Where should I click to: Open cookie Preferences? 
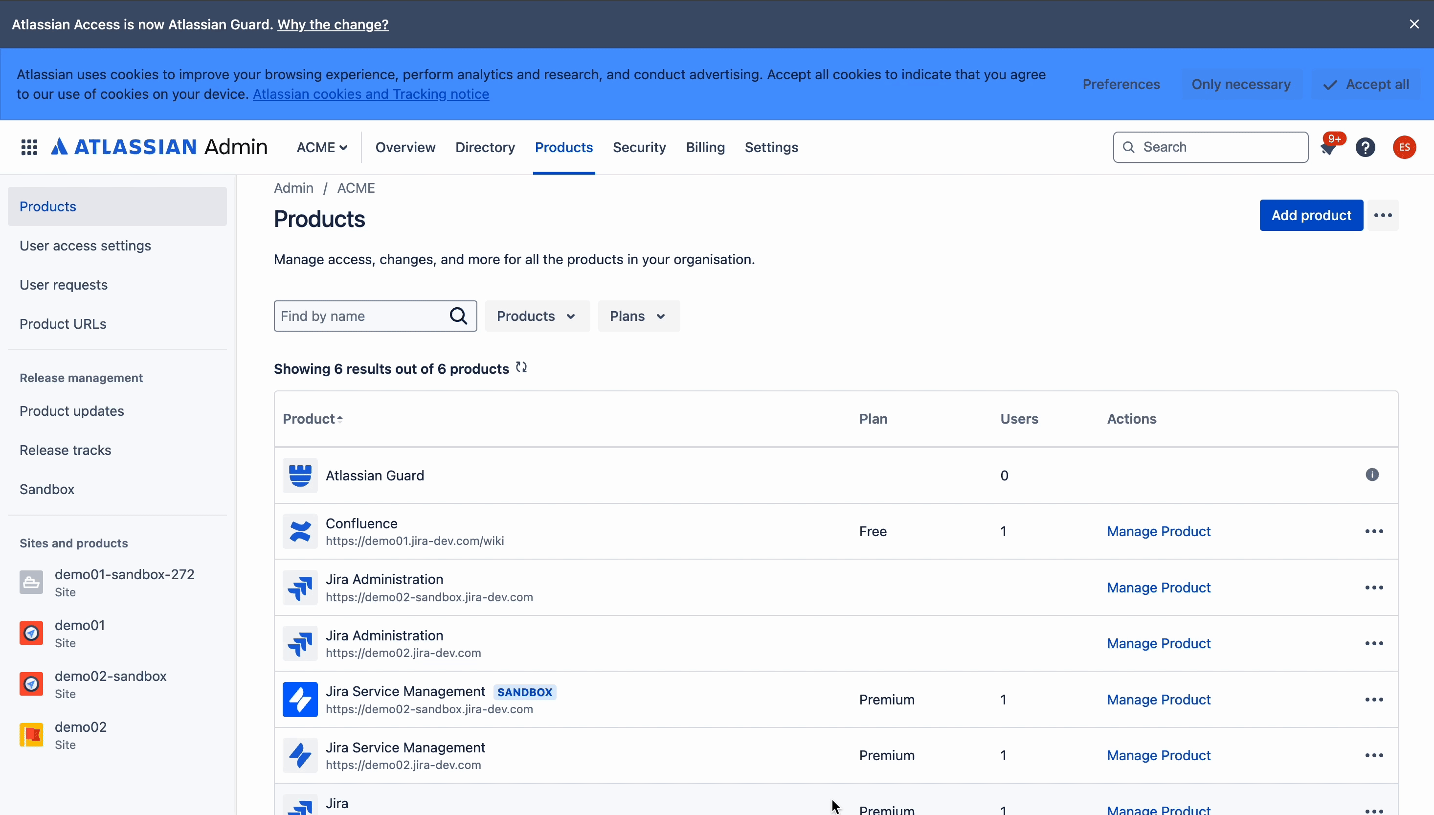coord(1120,84)
